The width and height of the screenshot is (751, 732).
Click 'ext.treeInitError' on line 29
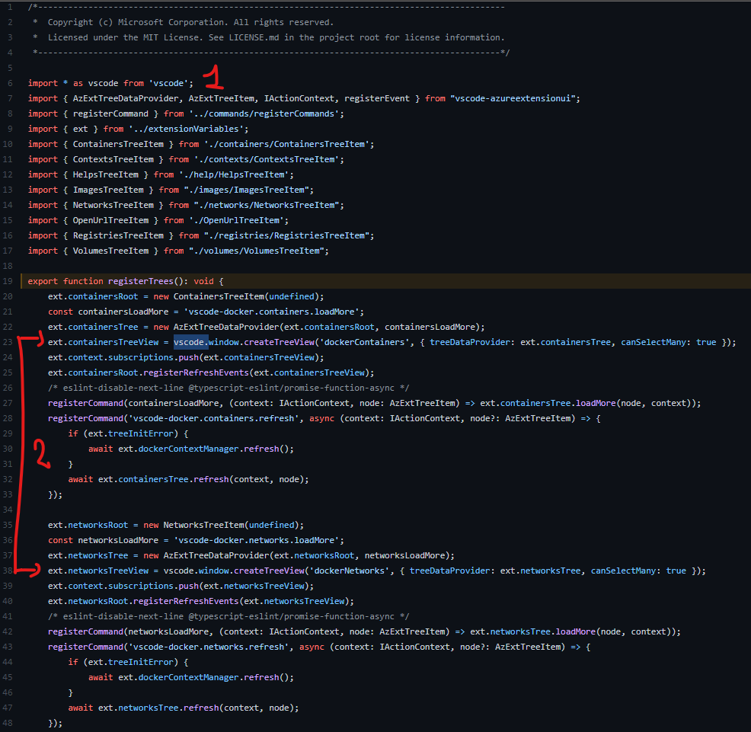click(x=131, y=433)
